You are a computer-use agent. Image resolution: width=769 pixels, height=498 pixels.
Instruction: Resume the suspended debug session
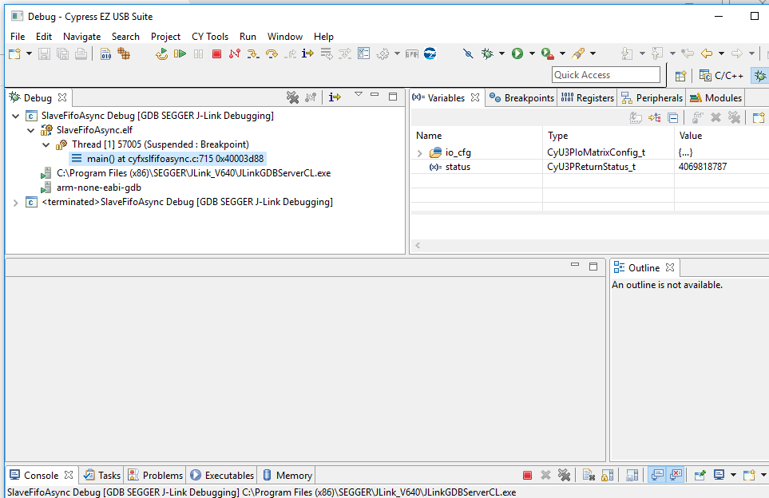[x=179, y=53]
